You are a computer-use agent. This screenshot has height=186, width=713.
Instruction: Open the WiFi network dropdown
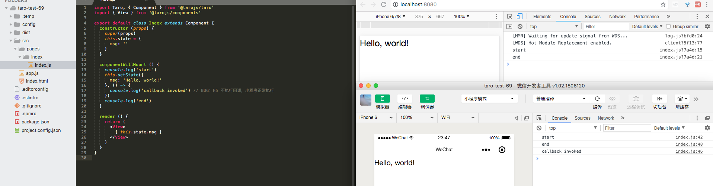pos(458,117)
